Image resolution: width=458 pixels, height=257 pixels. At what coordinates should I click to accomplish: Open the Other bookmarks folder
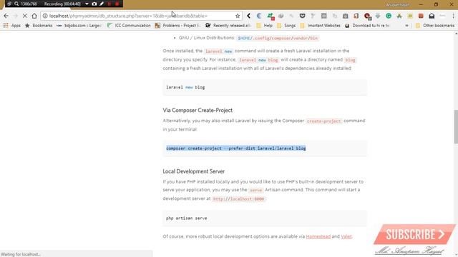pos(435,26)
